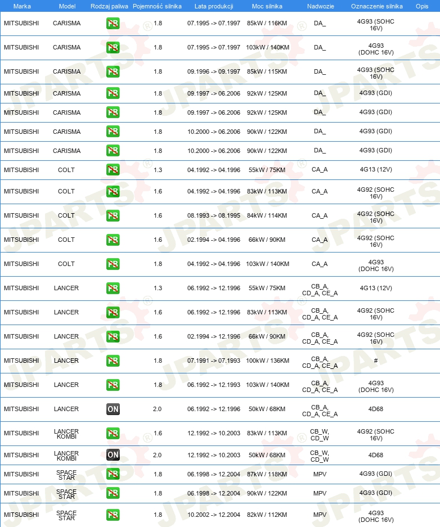Image resolution: width=440 pixels, height=527 pixels.
Task: Click petrol icon for Colt 66kW/90KM row
Action: (113, 240)
